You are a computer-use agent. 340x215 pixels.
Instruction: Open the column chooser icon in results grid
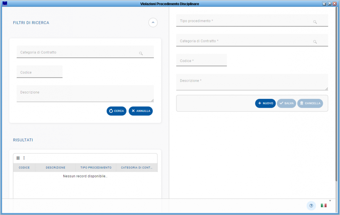18,158
